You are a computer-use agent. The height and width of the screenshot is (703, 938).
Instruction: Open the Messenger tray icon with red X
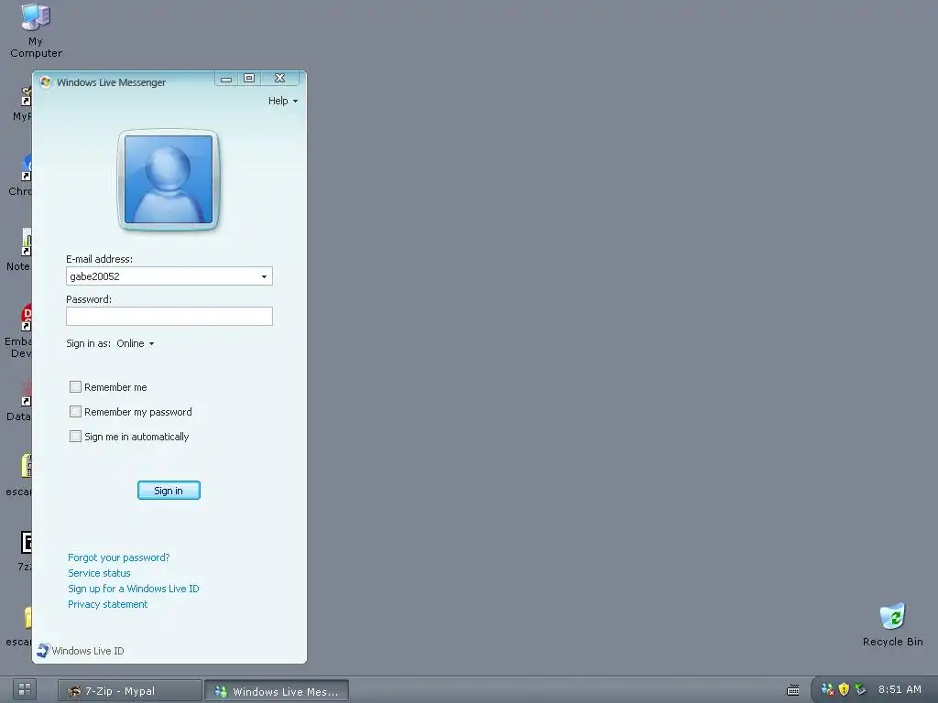pyautogui.click(x=827, y=689)
